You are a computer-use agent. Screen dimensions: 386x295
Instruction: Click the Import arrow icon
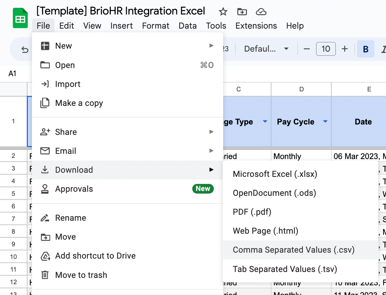[45, 84]
